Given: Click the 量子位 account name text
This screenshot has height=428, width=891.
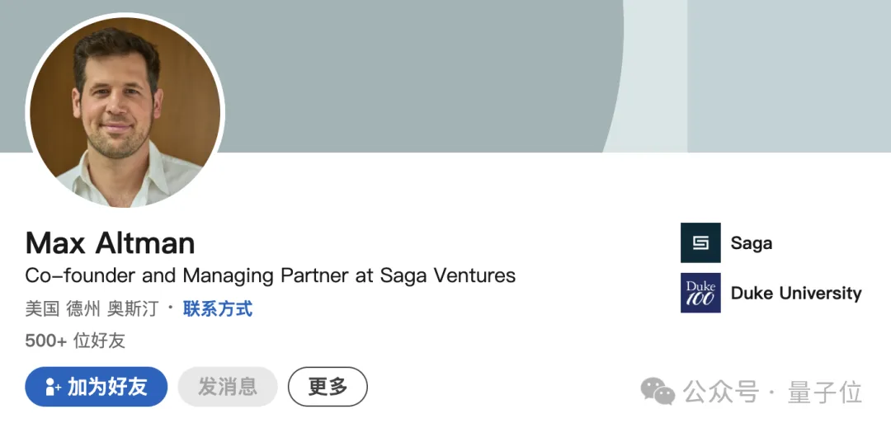Looking at the screenshot, I should (x=825, y=392).
